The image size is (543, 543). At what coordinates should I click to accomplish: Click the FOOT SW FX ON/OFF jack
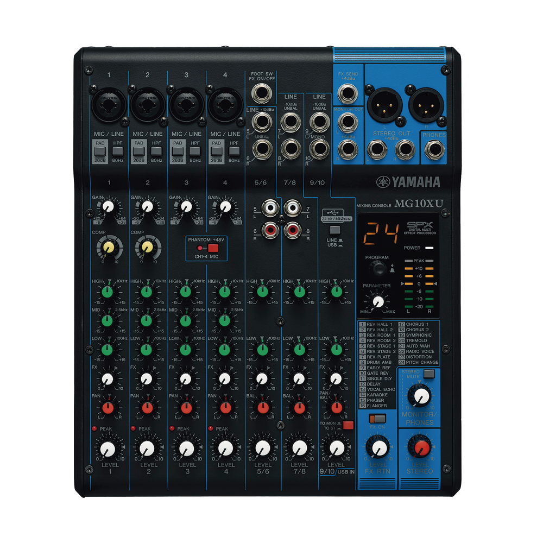pos(263,96)
